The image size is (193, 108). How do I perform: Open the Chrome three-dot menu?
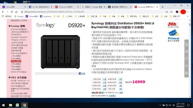[x=188, y=12]
